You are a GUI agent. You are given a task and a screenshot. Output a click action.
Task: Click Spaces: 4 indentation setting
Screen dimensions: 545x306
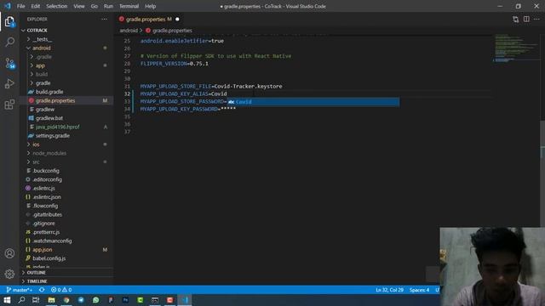click(419, 290)
